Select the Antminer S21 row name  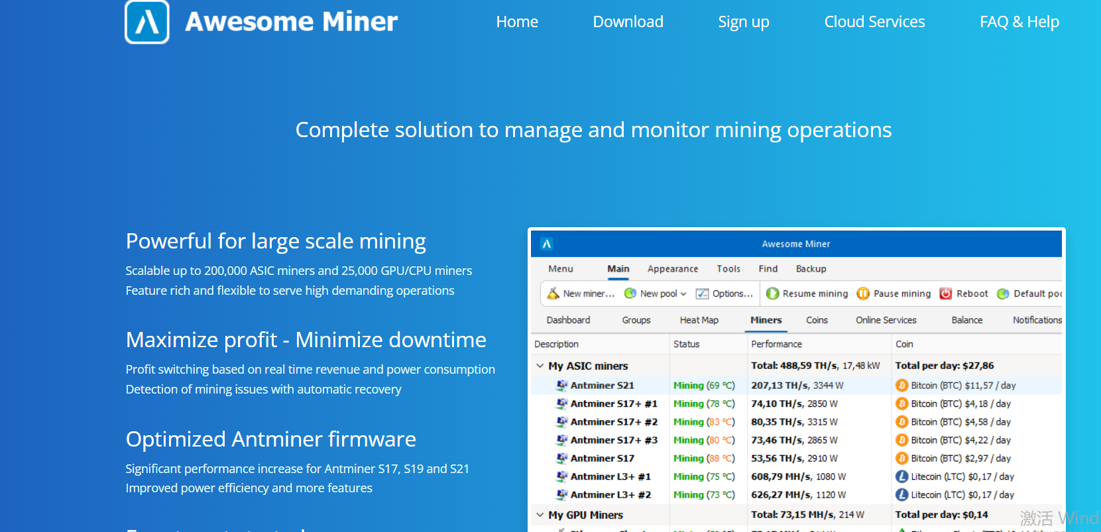click(602, 386)
